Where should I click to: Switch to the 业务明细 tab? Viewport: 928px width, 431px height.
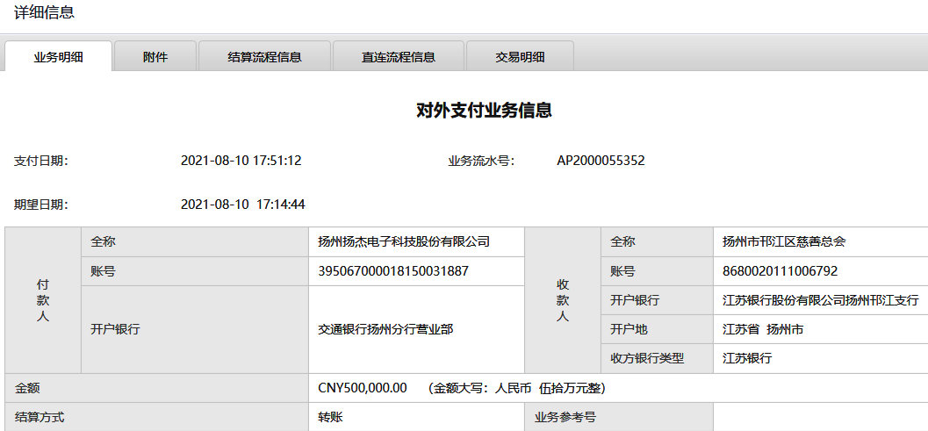click(59, 57)
